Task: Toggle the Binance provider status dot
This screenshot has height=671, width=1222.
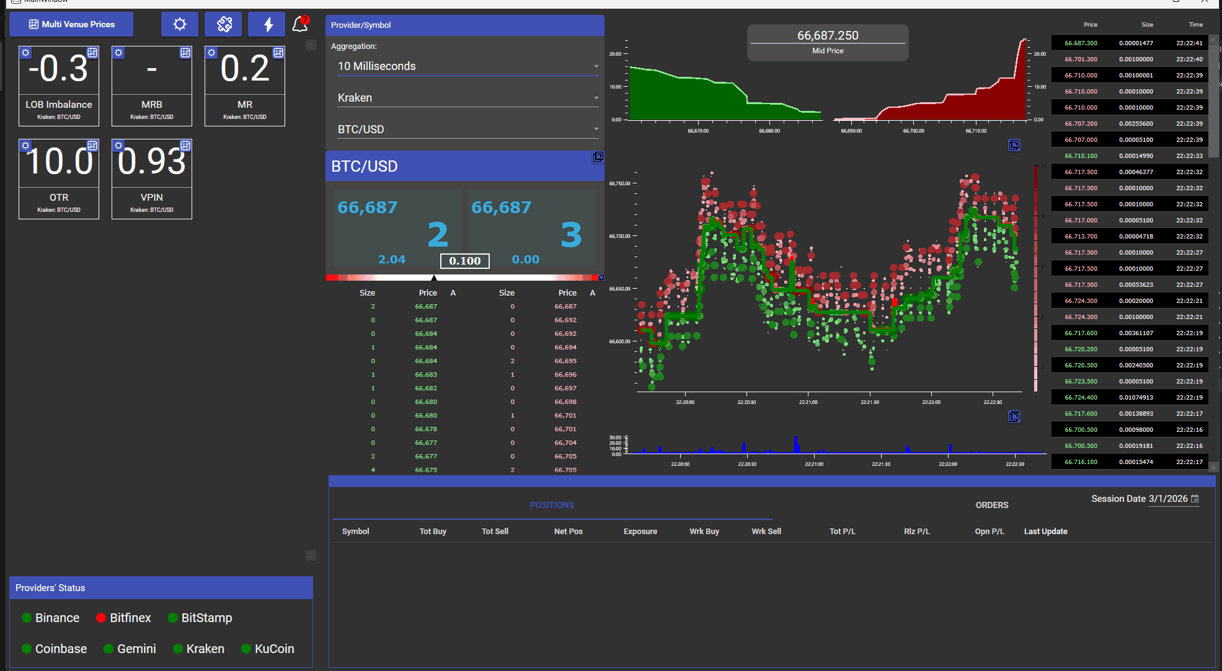Action: coord(26,618)
